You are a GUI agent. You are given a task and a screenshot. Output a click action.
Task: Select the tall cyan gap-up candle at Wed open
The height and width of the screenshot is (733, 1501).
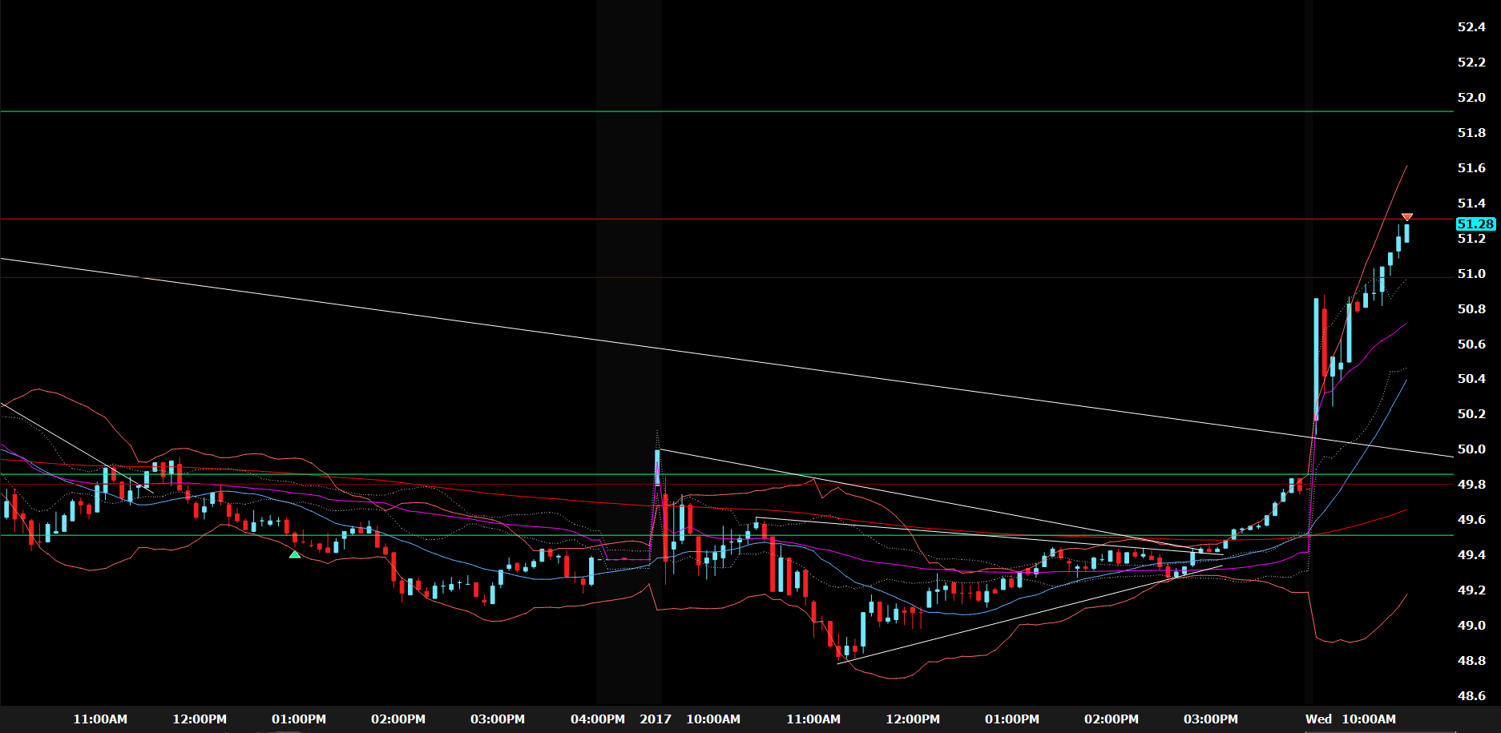click(1316, 359)
